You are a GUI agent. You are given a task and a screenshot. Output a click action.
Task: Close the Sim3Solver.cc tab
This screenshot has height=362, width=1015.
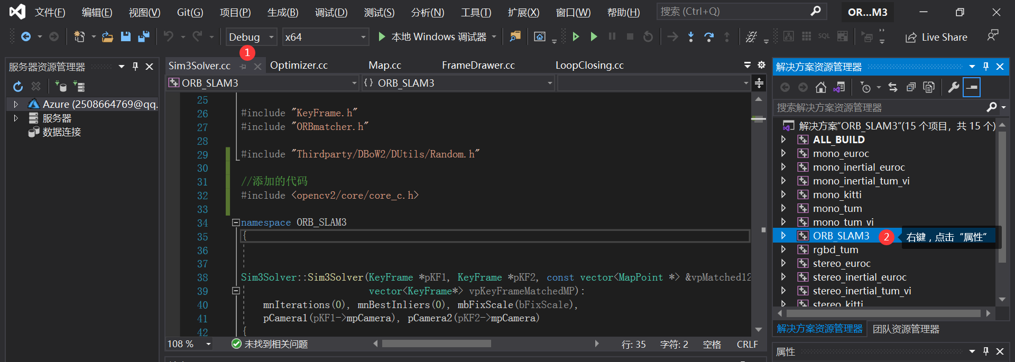(x=257, y=66)
